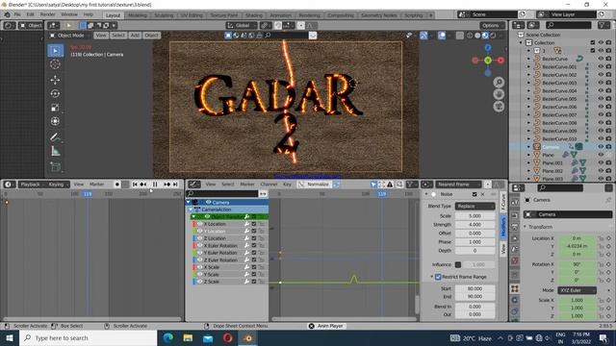Hide BezierCurve.001 in outliner
This screenshot has height=346, width=616.
pos(601,66)
